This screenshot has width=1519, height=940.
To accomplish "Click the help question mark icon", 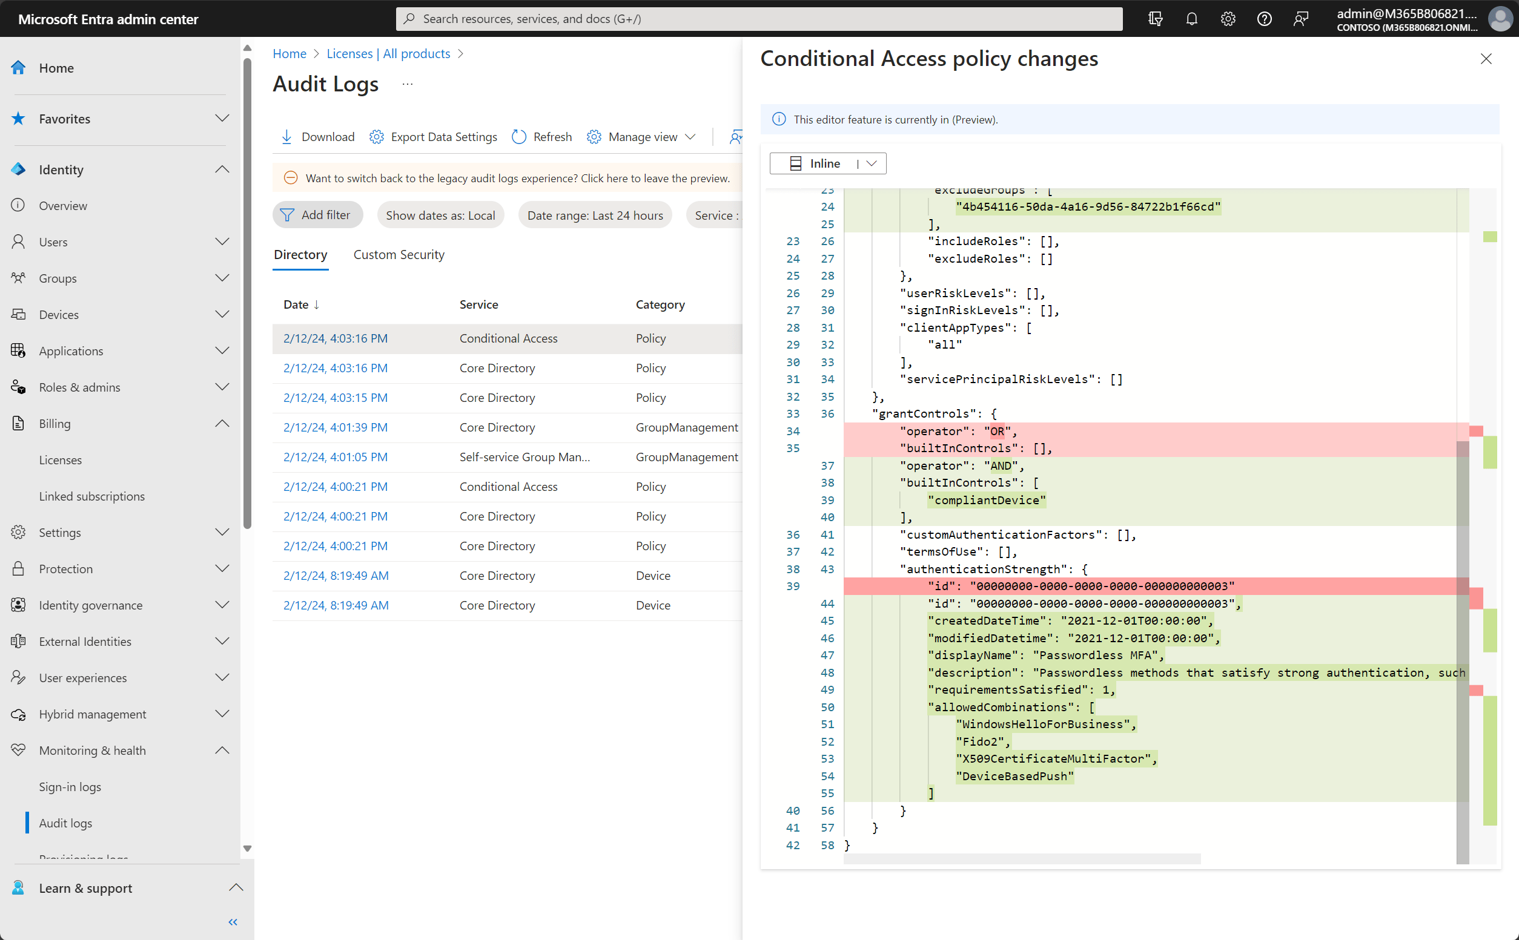I will (1264, 19).
